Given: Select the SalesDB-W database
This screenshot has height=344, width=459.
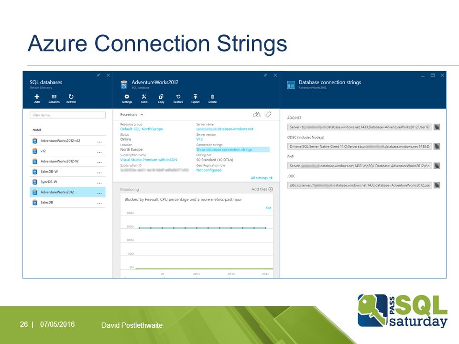Looking at the screenshot, I should point(67,172).
